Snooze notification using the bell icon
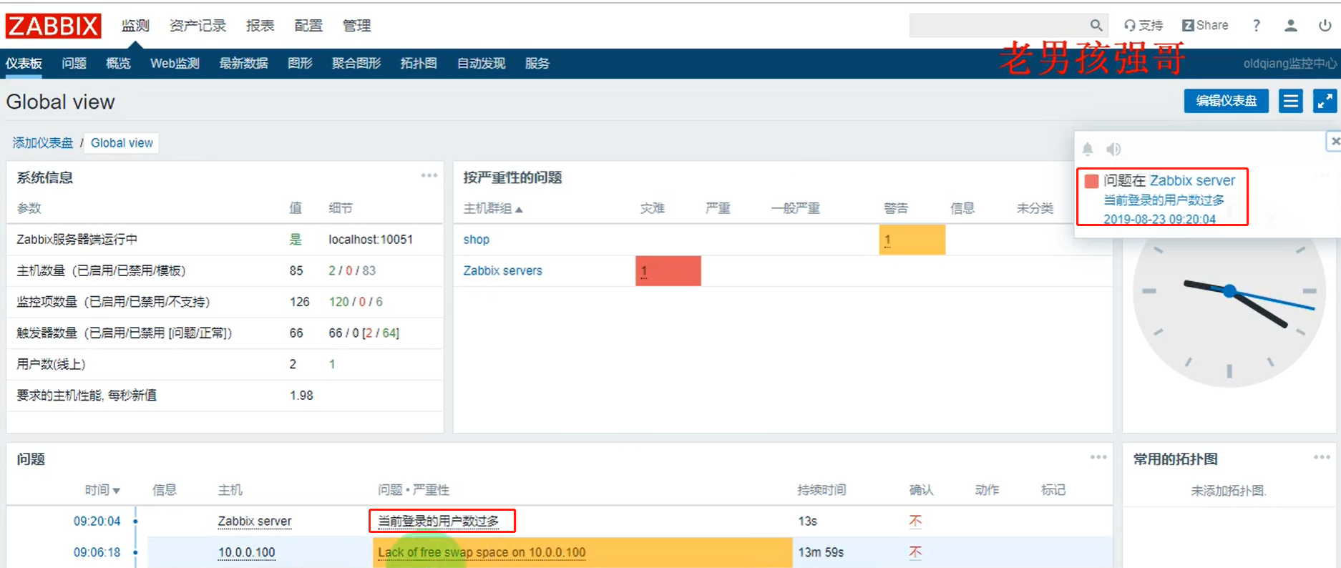 pos(1088,149)
